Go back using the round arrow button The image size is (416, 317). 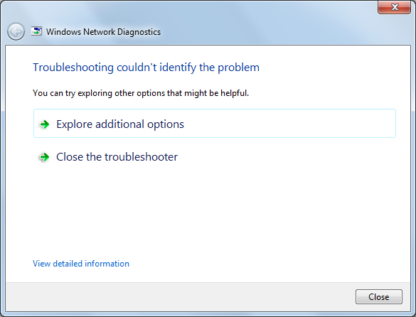point(16,31)
